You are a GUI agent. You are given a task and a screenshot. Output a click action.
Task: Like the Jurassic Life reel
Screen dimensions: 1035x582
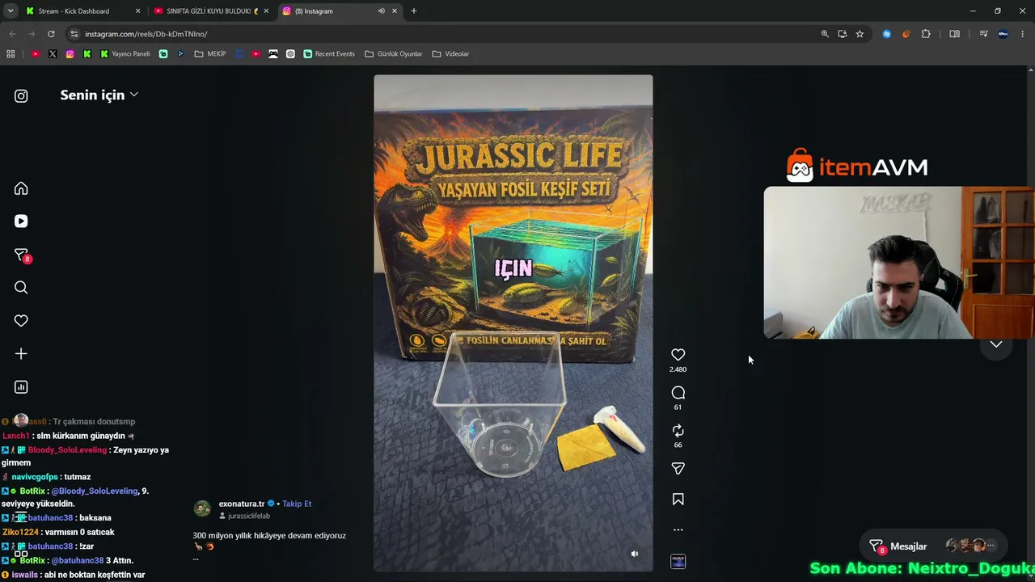point(678,355)
